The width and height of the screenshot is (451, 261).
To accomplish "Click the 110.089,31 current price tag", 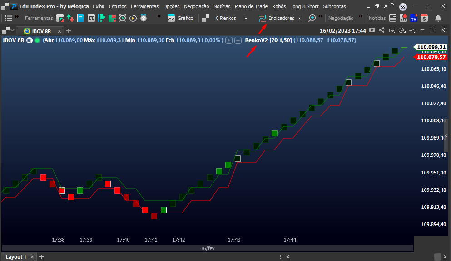I will (x=430, y=47).
